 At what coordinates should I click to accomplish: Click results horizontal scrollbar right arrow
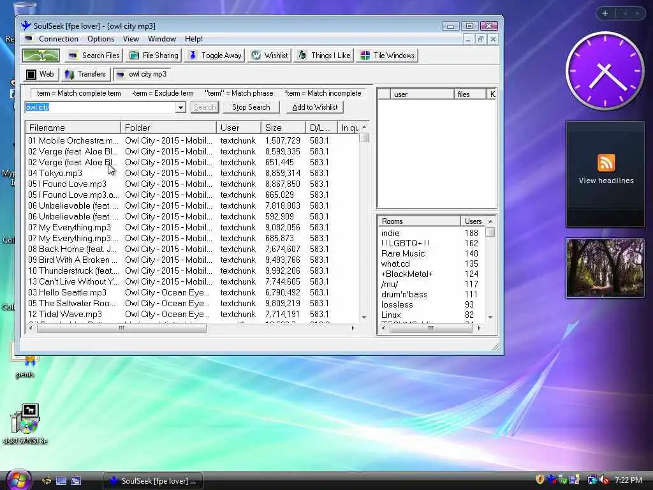click(353, 329)
